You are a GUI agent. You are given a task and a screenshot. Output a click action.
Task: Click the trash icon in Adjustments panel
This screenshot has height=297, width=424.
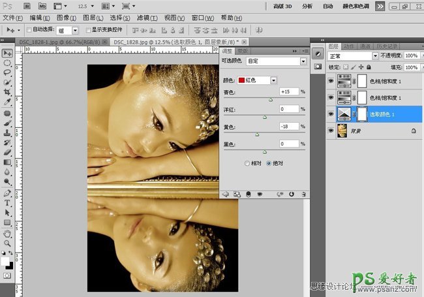303,194
